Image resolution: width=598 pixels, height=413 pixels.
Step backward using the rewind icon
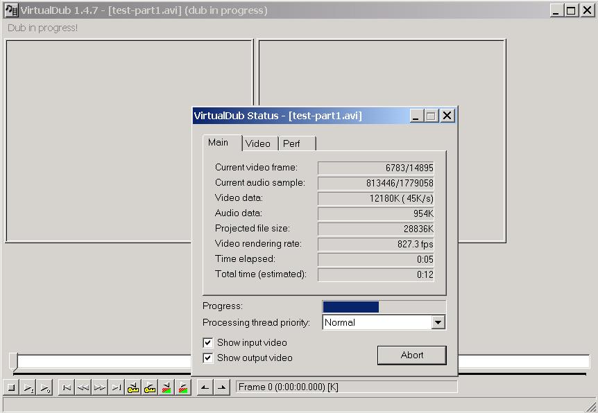pos(83,387)
